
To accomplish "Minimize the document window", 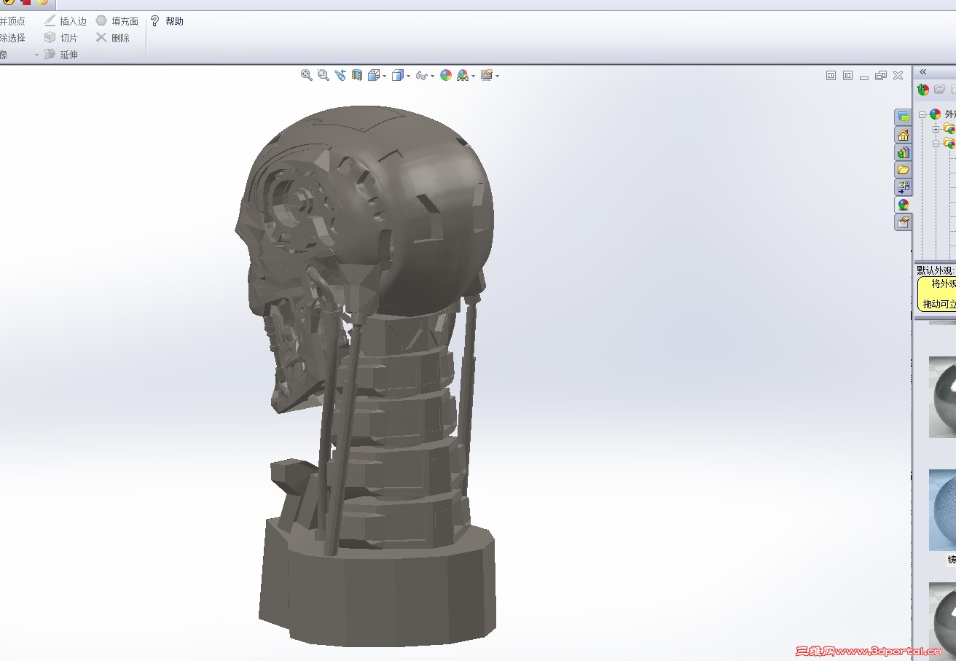I will click(864, 77).
